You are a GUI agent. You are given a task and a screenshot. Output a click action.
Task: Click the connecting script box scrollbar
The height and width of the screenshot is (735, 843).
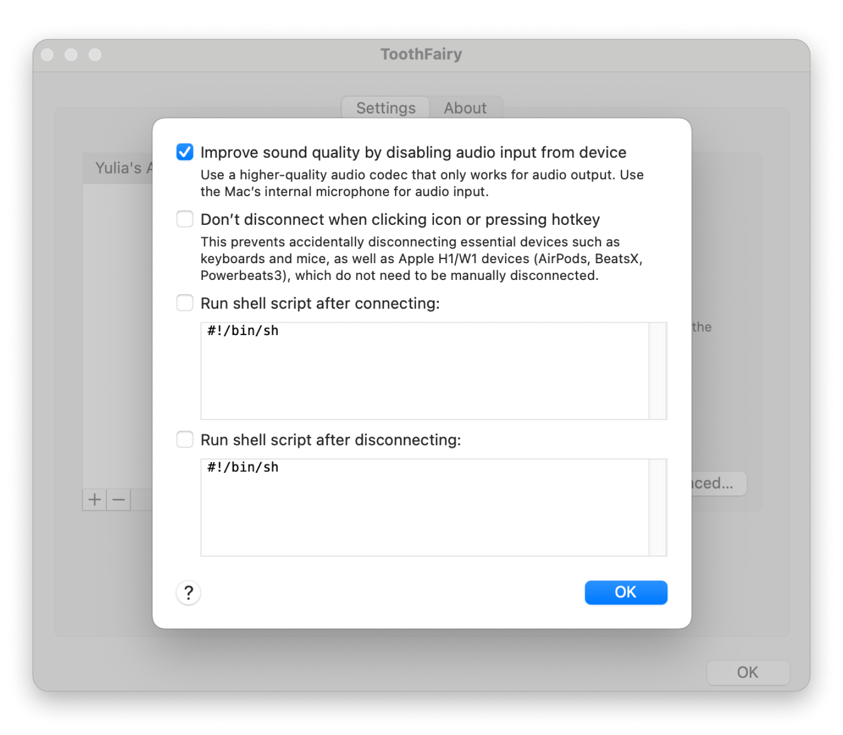pos(658,371)
